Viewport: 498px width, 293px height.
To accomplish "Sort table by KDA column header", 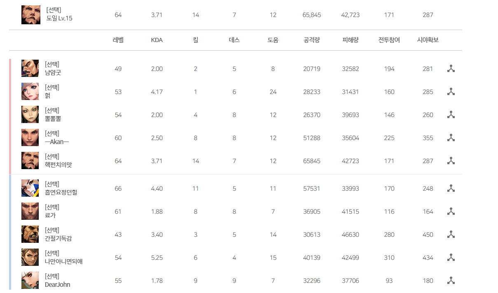I will click(157, 40).
